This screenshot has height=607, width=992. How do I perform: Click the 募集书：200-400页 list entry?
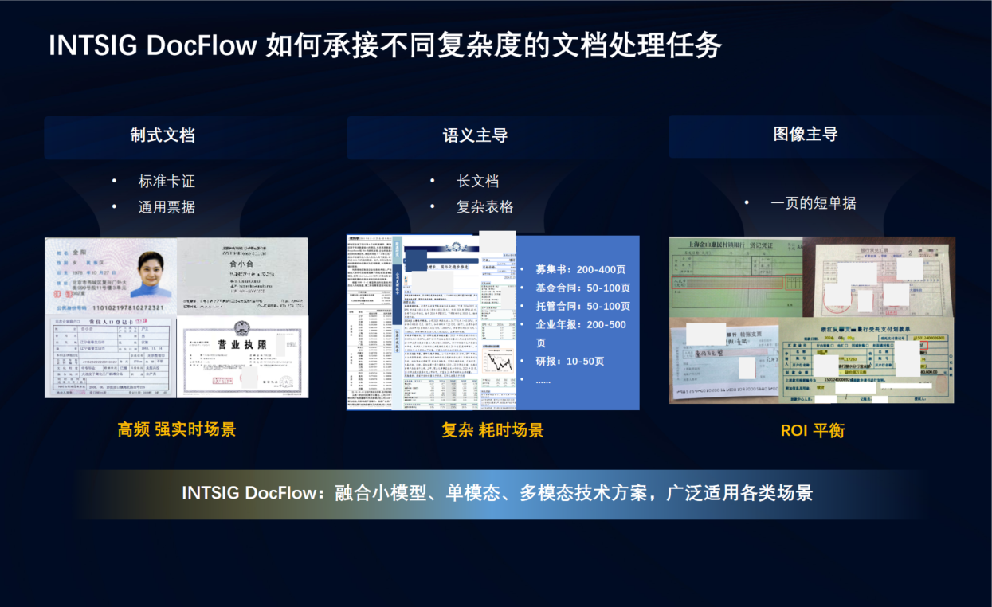[x=581, y=268]
